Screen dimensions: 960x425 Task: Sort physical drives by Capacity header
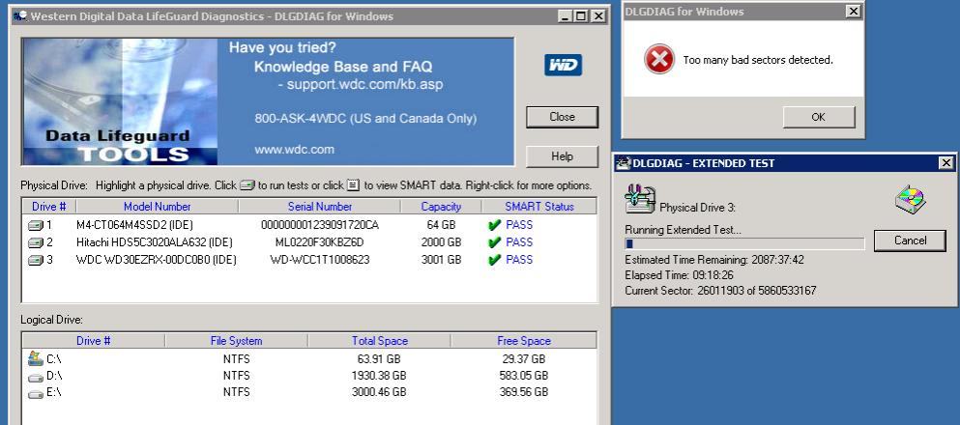(441, 207)
